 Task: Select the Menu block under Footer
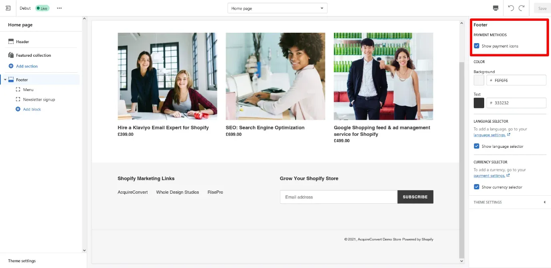click(28, 90)
